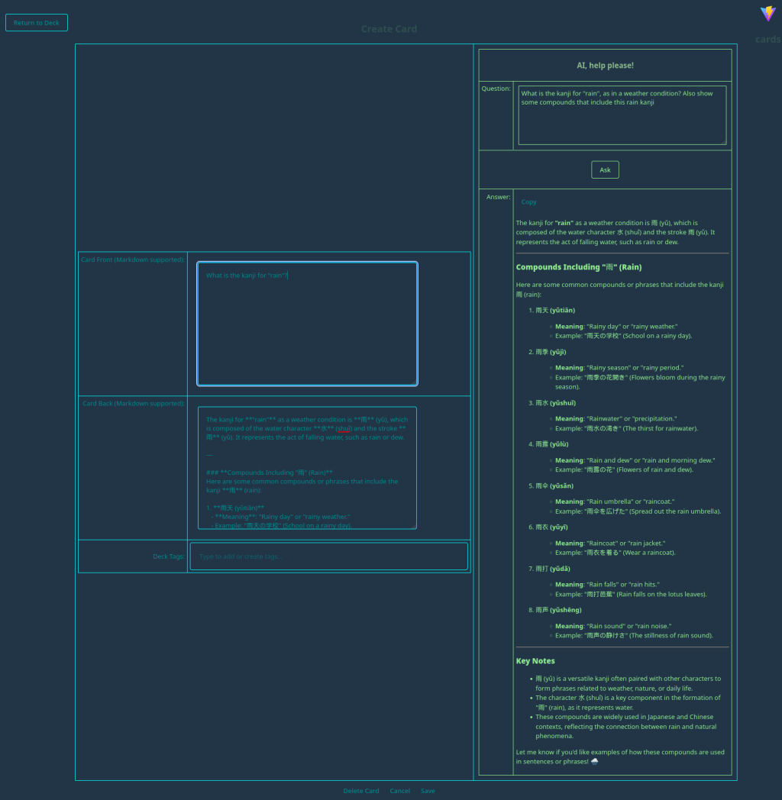Viewport: 782px width, 800px height.
Task: Grab the Question box resize handle
Action: pos(722,140)
